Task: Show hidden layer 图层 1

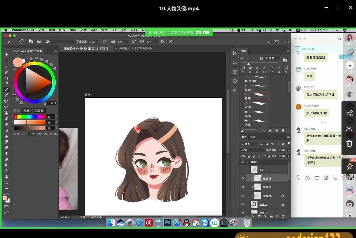Action: (243, 170)
